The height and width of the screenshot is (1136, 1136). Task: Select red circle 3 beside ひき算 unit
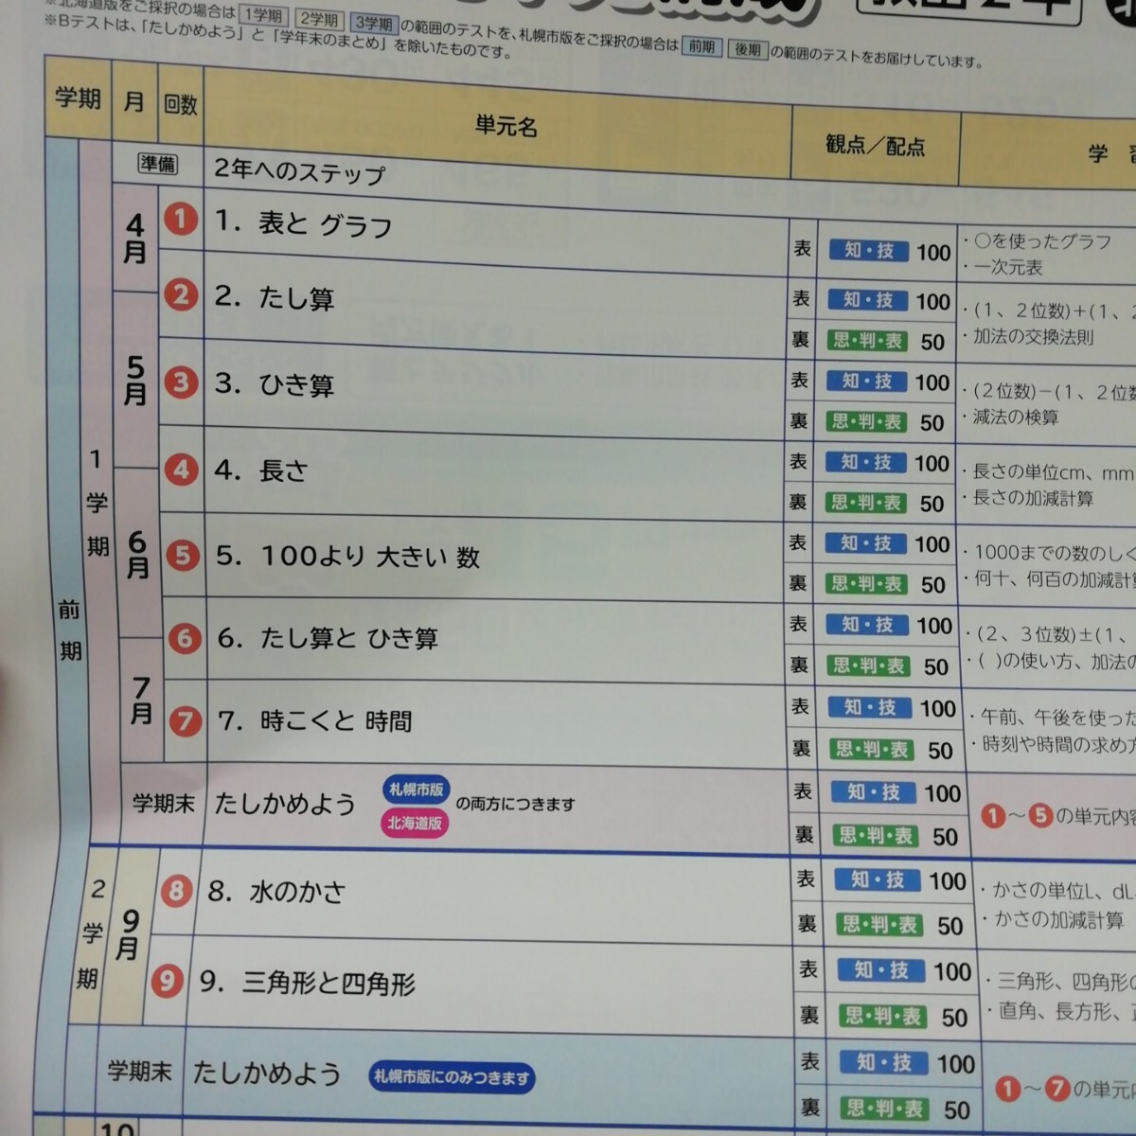tap(181, 382)
